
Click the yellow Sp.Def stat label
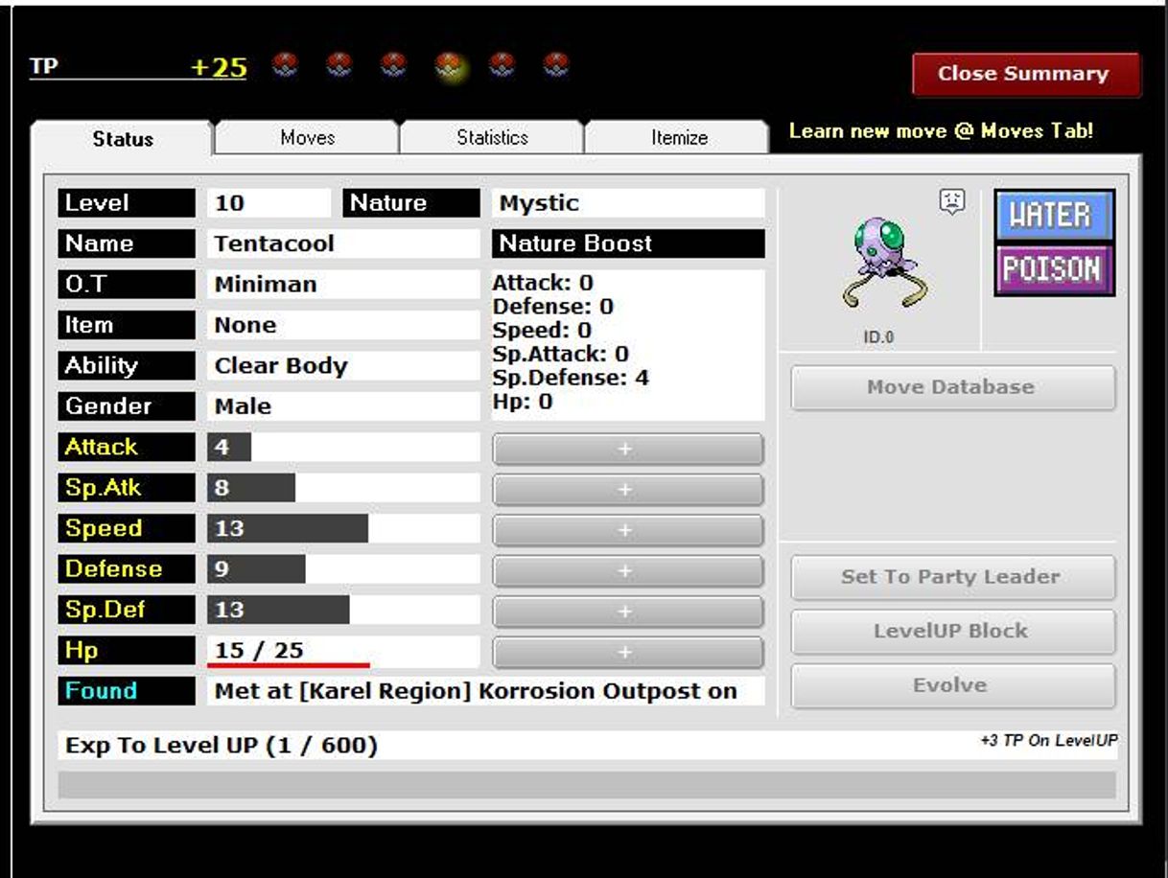tap(127, 610)
